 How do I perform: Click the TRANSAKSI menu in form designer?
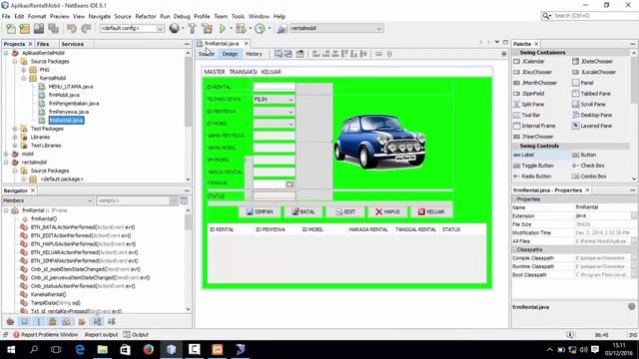pos(243,72)
